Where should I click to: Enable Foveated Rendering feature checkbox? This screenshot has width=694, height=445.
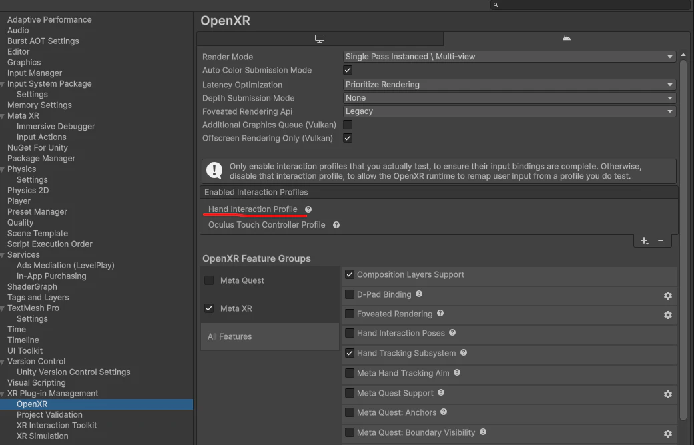coord(350,314)
